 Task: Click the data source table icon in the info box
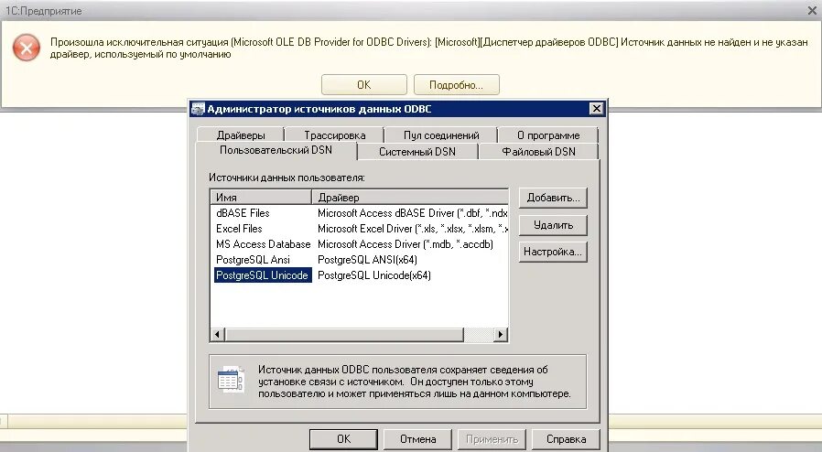click(231, 381)
